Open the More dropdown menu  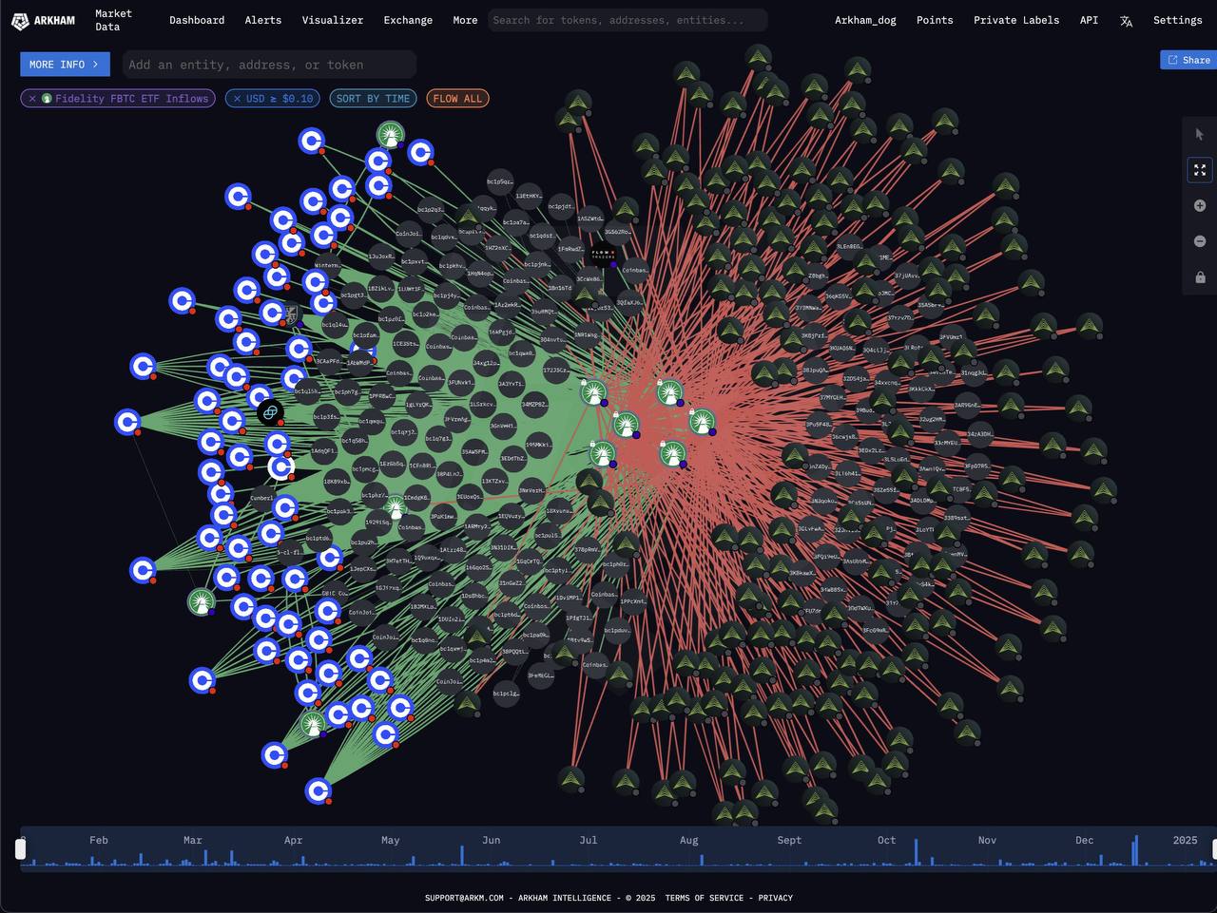click(x=465, y=20)
